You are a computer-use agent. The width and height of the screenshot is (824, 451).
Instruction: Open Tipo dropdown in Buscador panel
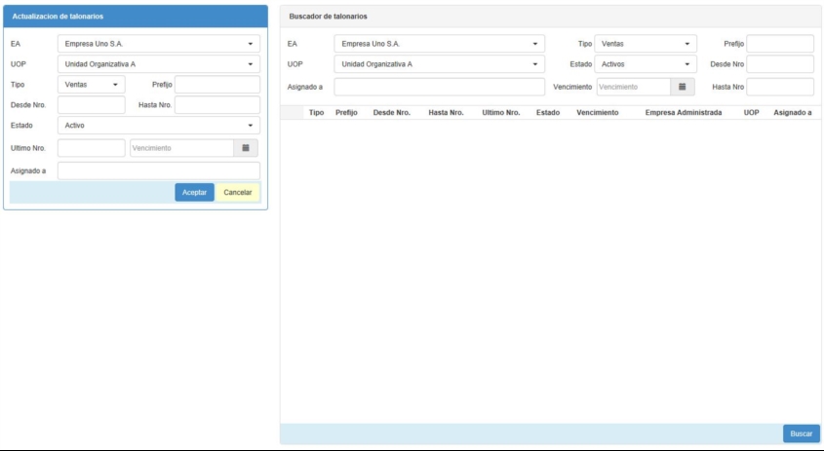coord(646,44)
